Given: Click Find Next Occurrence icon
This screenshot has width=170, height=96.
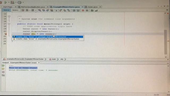Looking at the screenshot, I should (48, 10).
